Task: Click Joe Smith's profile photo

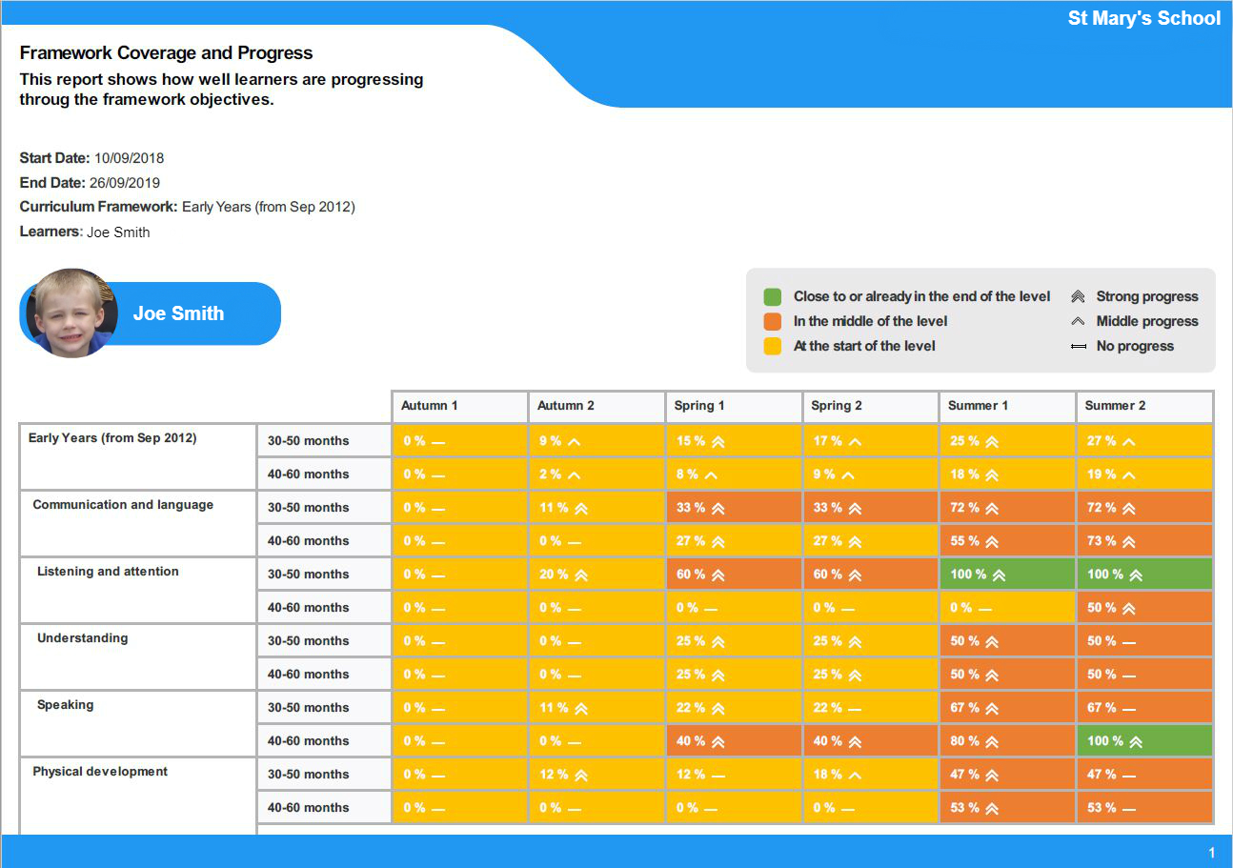Action: [71, 313]
